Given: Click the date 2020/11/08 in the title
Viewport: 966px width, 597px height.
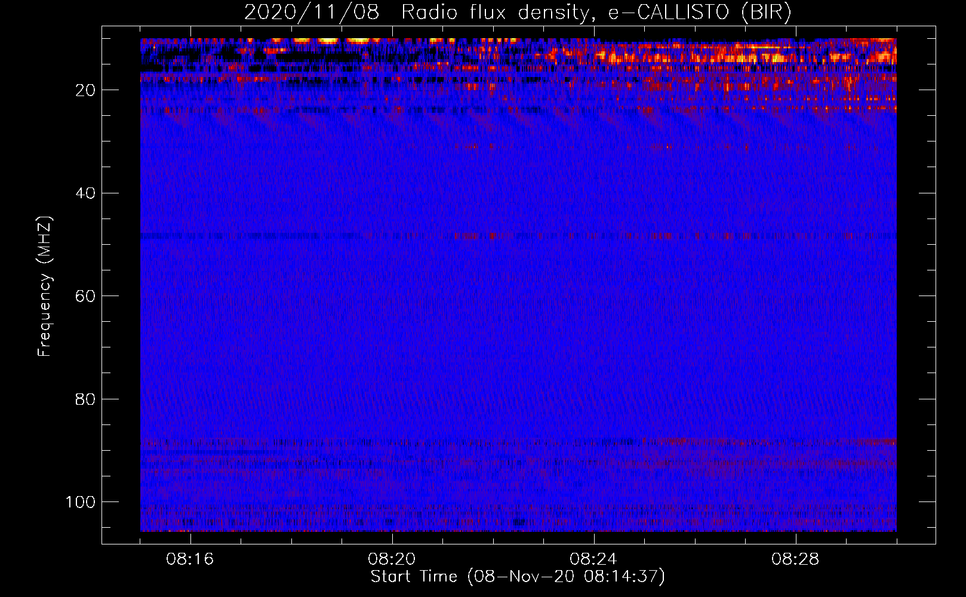Looking at the screenshot, I should 311,13.
